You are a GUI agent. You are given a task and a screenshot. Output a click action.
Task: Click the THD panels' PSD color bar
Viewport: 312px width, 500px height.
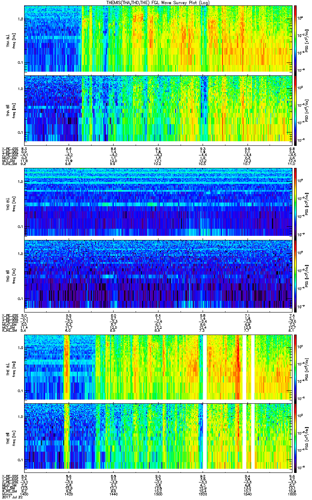295,240
